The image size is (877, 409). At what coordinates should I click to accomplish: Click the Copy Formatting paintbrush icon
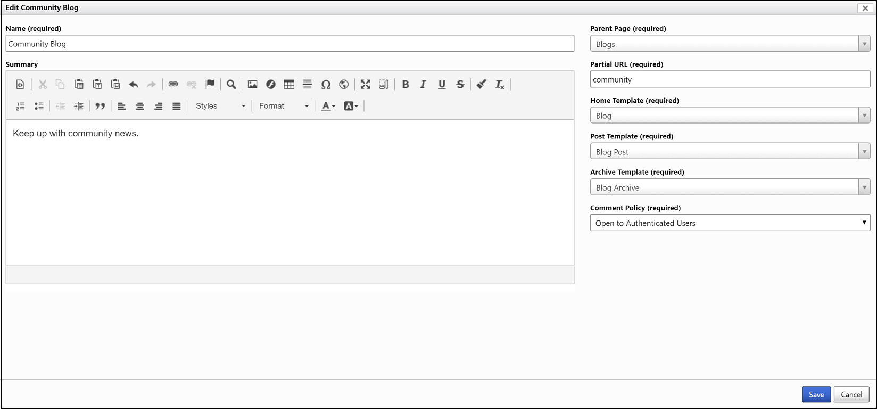click(482, 84)
